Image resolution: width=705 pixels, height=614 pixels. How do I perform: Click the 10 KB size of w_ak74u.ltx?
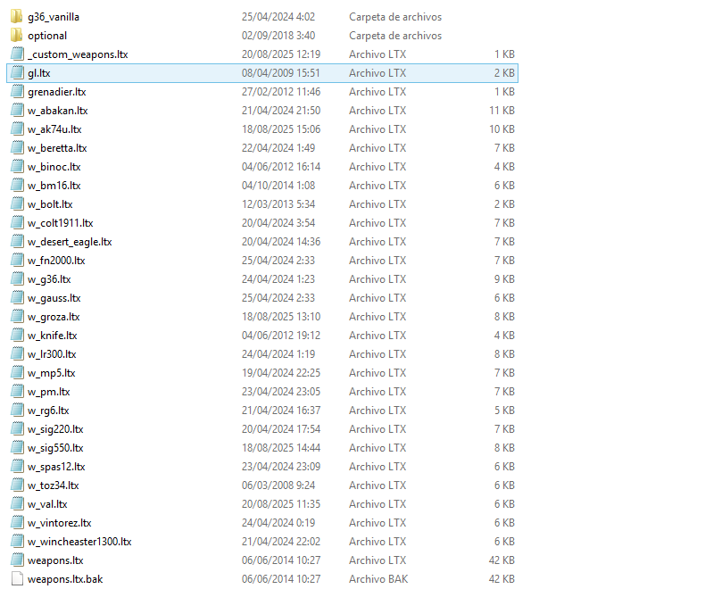pos(502,129)
